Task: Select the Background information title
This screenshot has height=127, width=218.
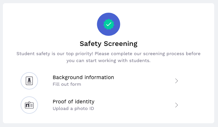Action: pyautogui.click(x=83, y=77)
